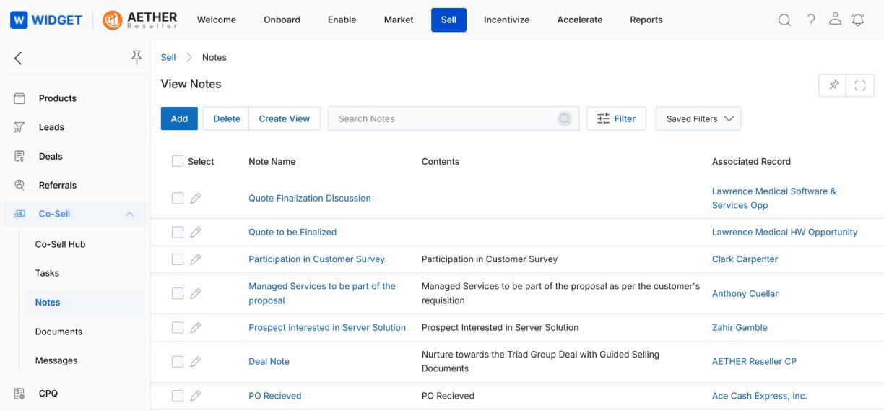Check PO Recieved row checkbox
Screen dimensions: 884x411
[178, 396]
